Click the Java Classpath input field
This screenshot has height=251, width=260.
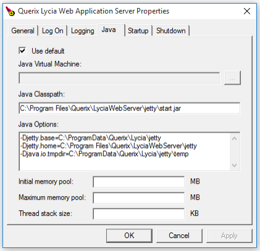click(x=129, y=108)
